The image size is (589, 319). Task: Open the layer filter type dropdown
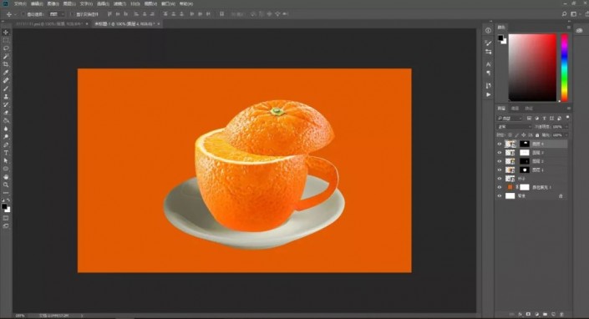click(510, 119)
